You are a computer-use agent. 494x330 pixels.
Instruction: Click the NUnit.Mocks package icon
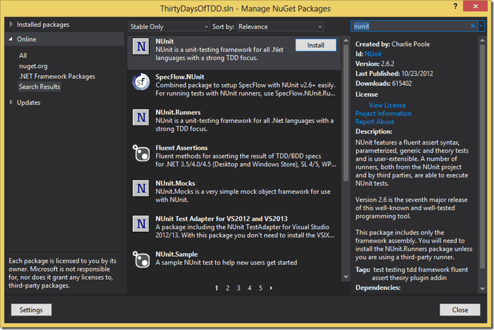[141, 189]
